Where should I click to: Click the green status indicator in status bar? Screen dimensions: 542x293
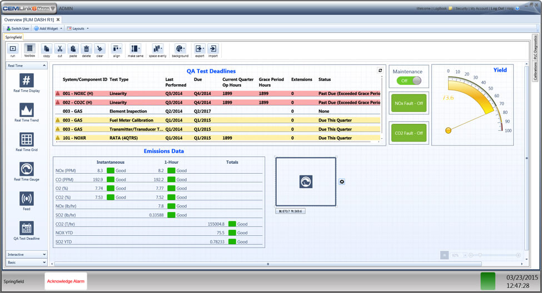[488, 281]
